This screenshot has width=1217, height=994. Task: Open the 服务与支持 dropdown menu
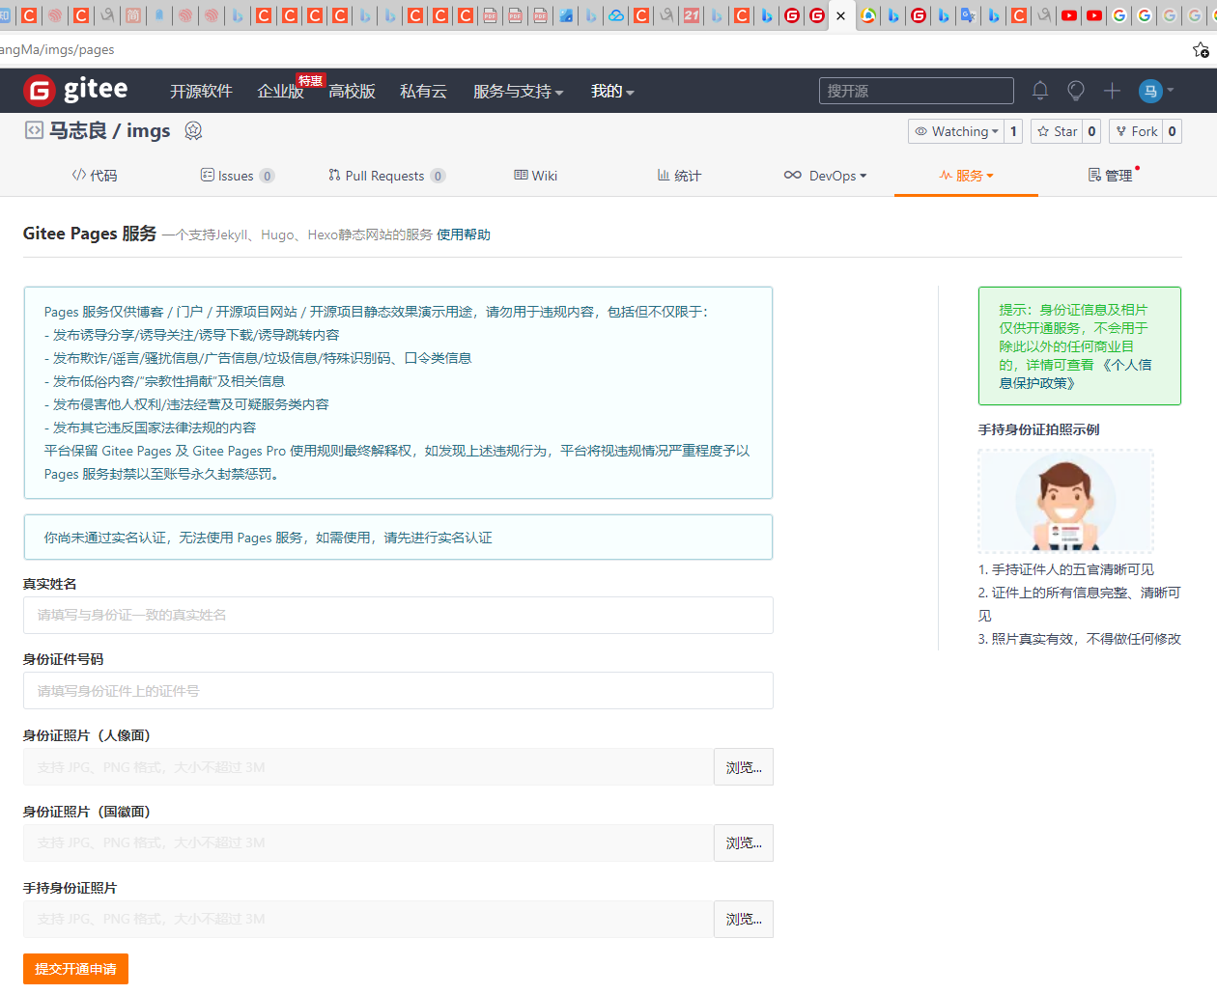518,90
